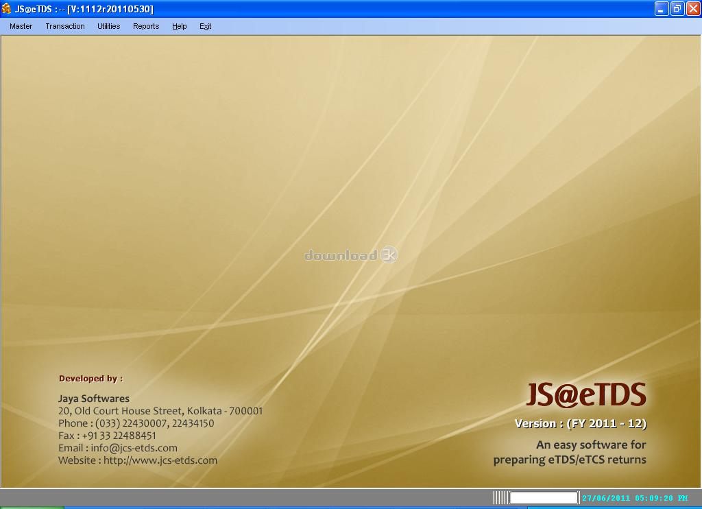
Task: Click the website text http://www.jcs-etds.com
Action: [160, 460]
